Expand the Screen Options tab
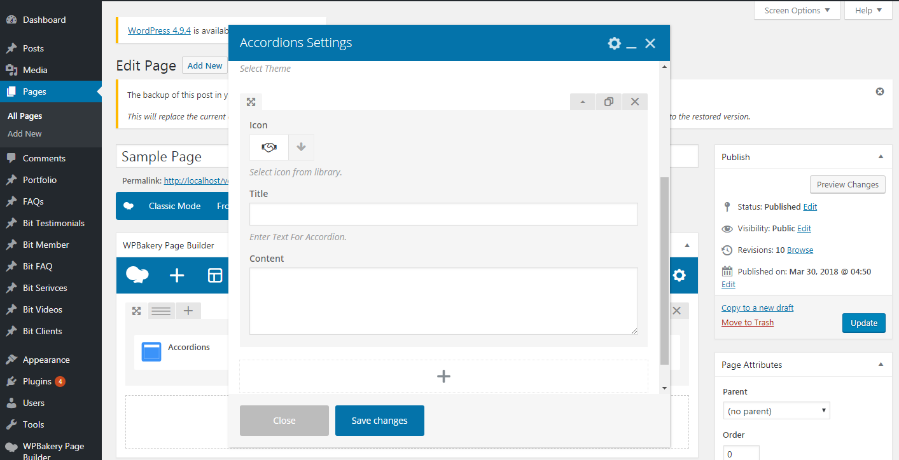This screenshot has height=460, width=899. [797, 10]
